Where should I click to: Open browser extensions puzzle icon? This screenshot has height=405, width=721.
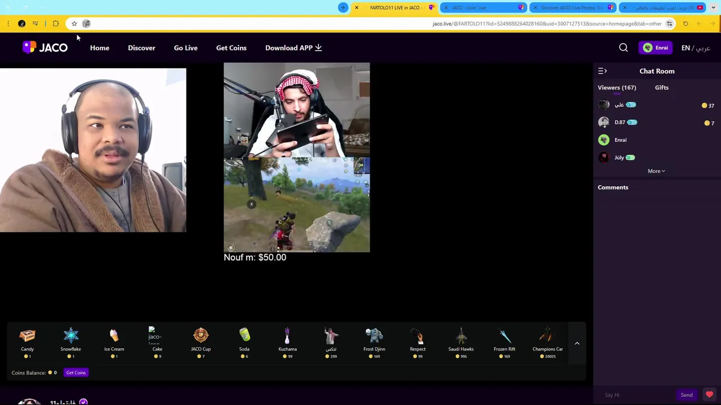coord(55,24)
